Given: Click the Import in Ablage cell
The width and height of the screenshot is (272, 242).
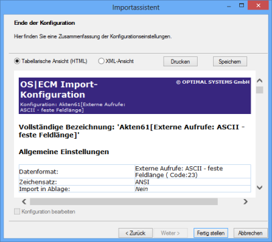Looking at the screenshot, I should (x=77, y=189).
